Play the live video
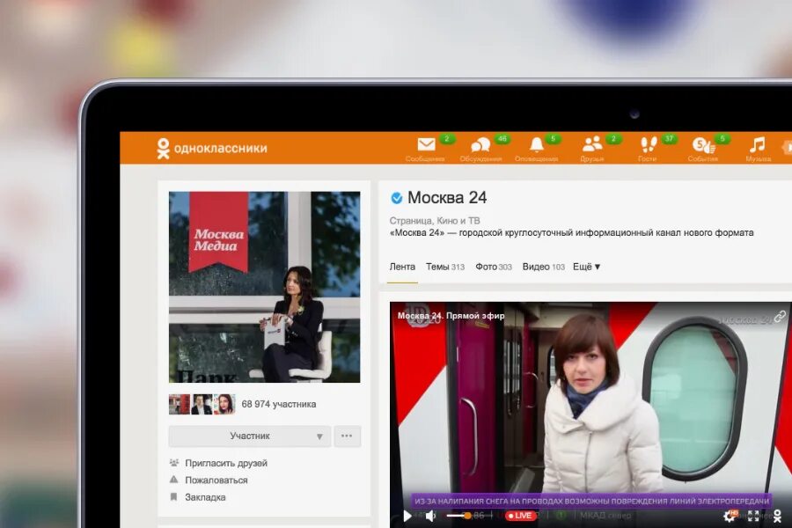Viewport: 792px width, 528px height. coord(407,516)
